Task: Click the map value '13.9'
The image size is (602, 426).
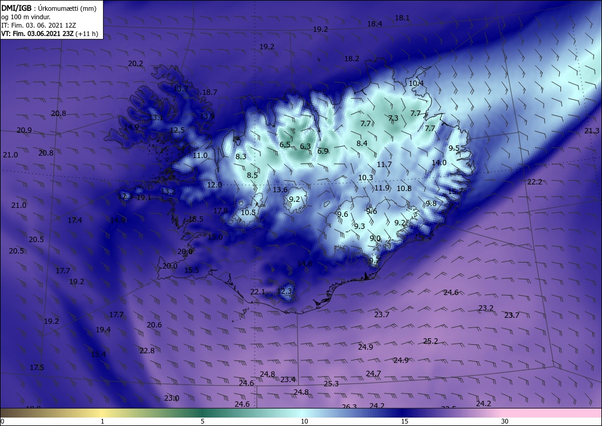Action: 207,116
